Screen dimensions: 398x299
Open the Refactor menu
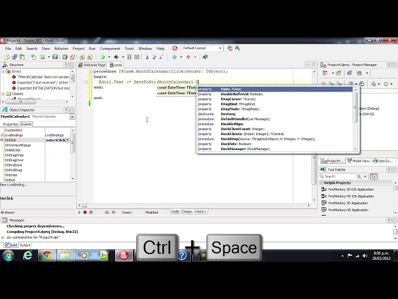61,49
